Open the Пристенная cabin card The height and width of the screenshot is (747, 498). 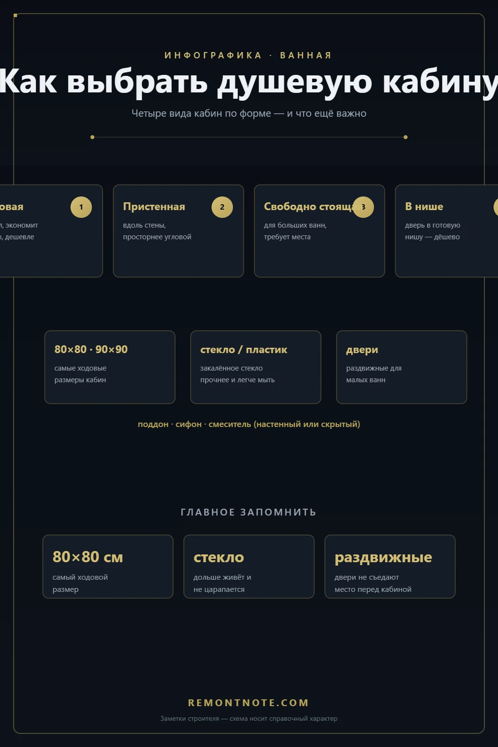[x=178, y=231]
